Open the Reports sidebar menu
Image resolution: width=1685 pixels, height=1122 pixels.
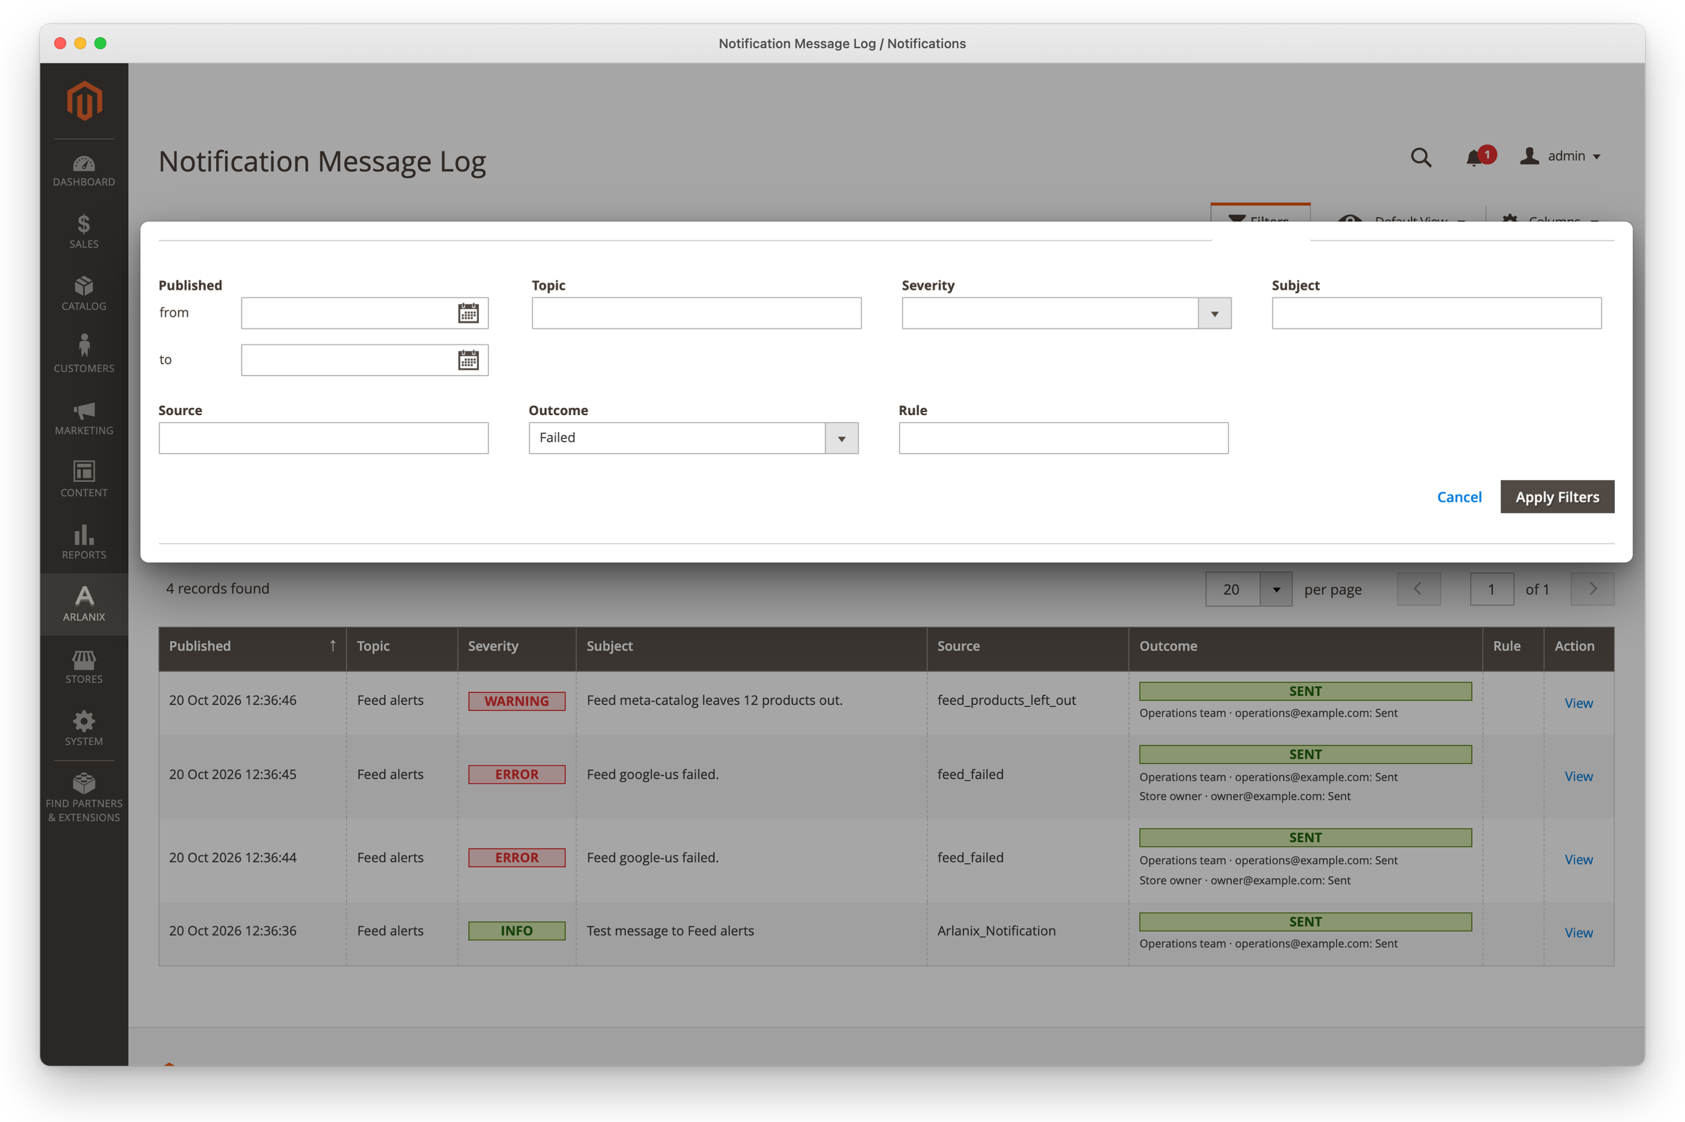84,541
